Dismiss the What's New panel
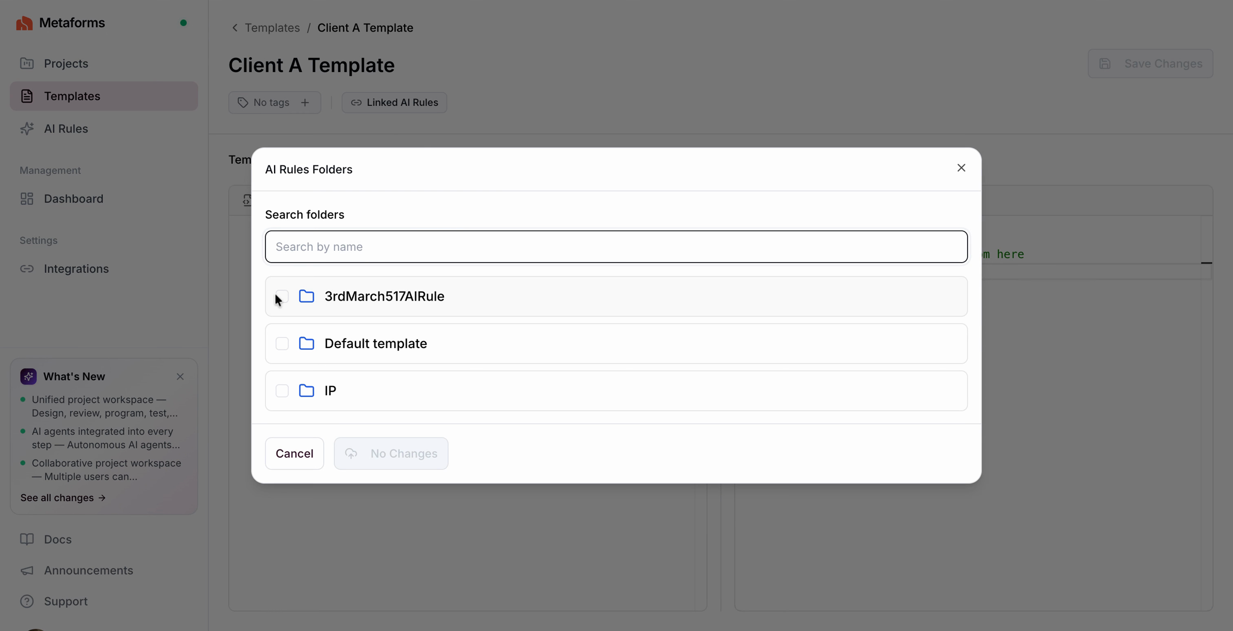Viewport: 1233px width, 631px height. click(180, 377)
